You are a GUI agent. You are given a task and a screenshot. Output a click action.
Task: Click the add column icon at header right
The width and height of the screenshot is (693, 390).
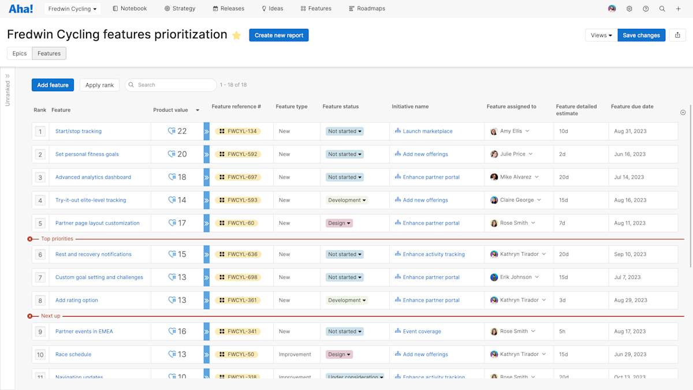pyautogui.click(x=683, y=113)
